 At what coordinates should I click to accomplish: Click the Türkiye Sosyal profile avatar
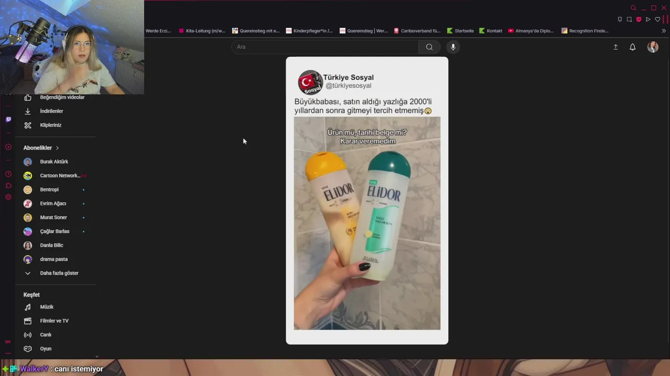(310, 82)
